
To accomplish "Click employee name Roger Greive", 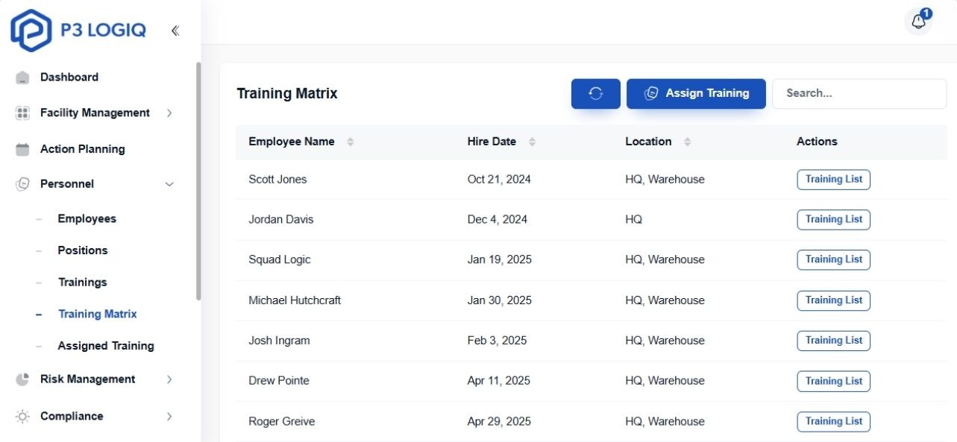I will 282,422.
